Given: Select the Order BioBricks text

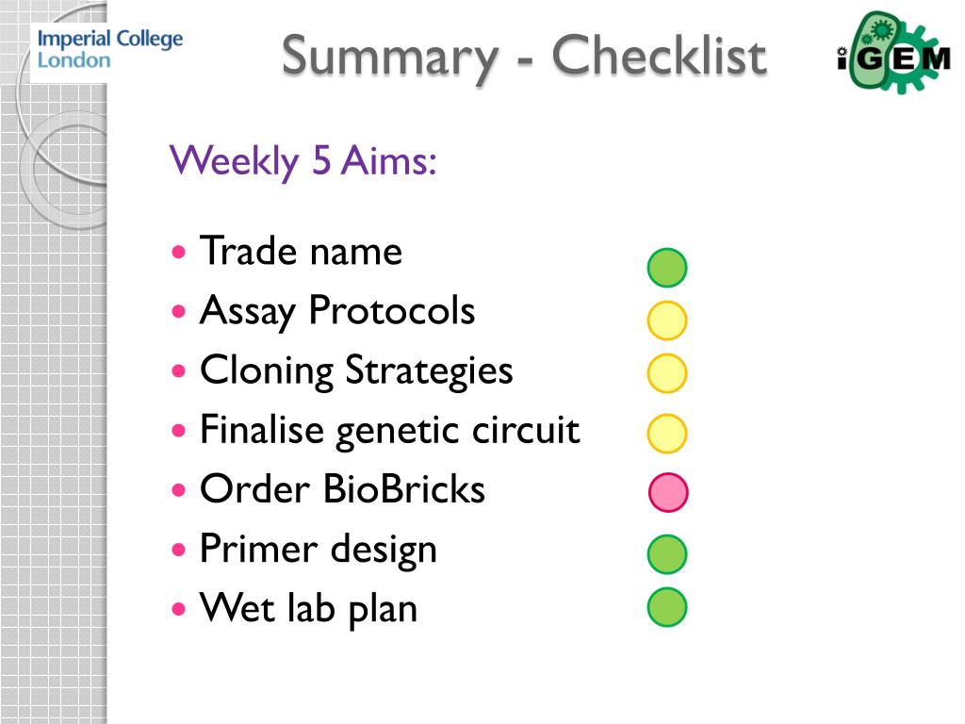Looking at the screenshot, I should tap(342, 489).
